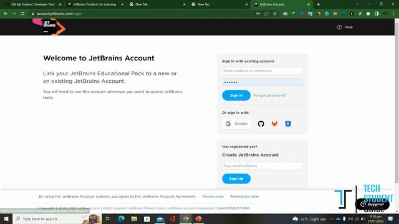Click the Google sign-in button
This screenshot has width=399, height=224.
[236, 124]
